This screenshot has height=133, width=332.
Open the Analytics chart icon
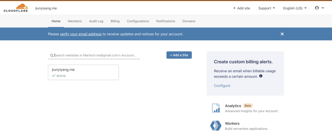pos(216,108)
